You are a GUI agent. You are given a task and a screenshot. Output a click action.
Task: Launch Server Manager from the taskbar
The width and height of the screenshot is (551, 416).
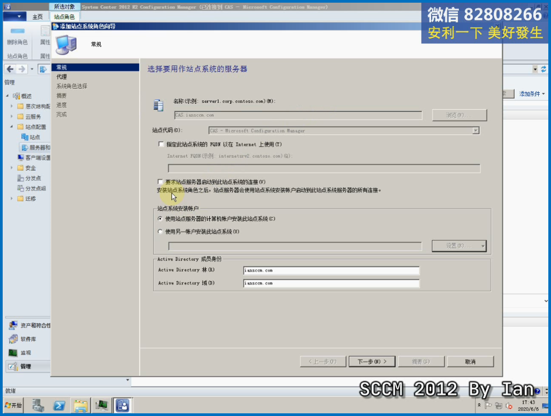pyautogui.click(x=38, y=405)
